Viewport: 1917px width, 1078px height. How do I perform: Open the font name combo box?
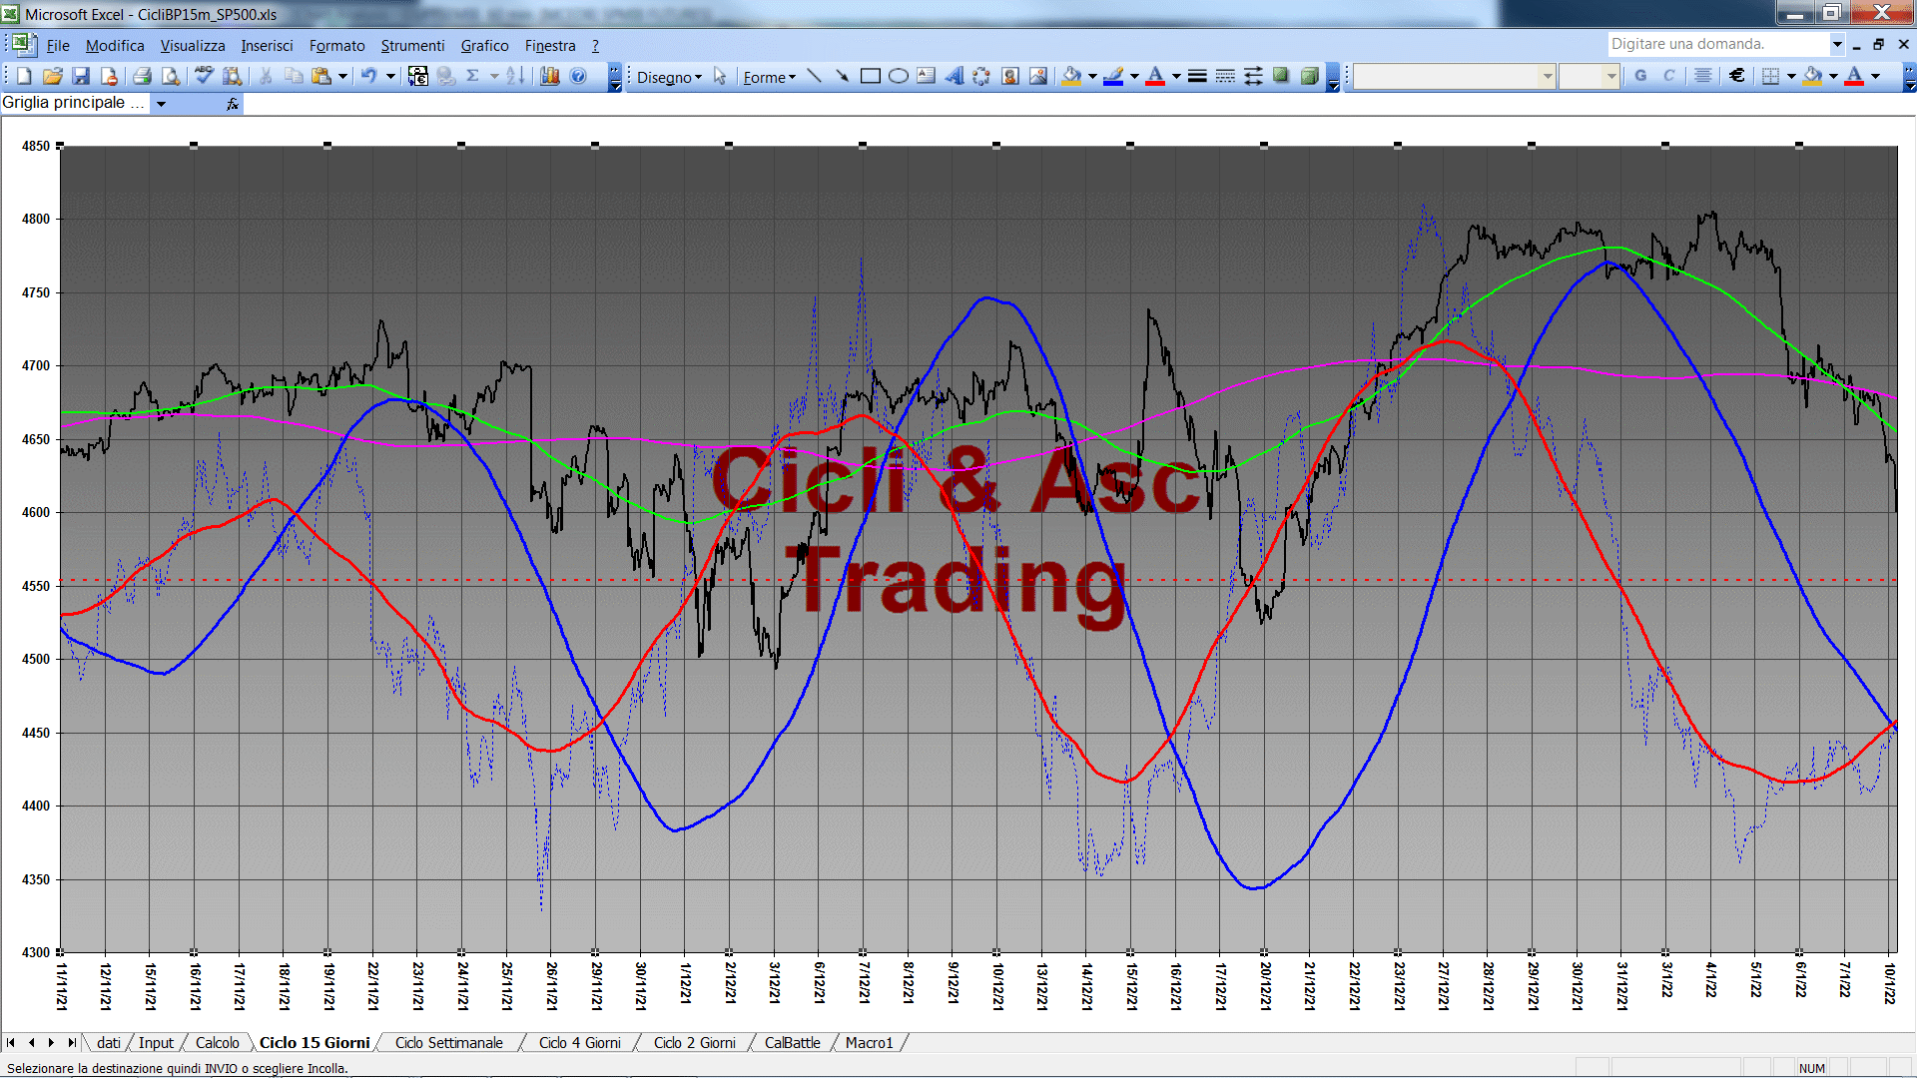click(x=1455, y=76)
